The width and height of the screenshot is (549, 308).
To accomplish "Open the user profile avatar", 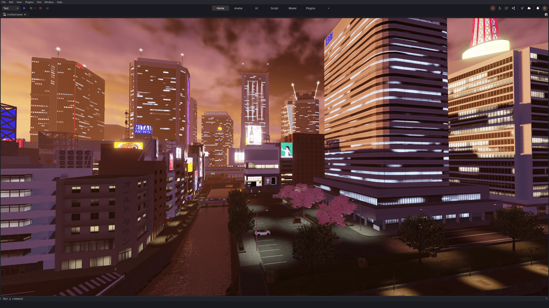I will [x=545, y=8].
